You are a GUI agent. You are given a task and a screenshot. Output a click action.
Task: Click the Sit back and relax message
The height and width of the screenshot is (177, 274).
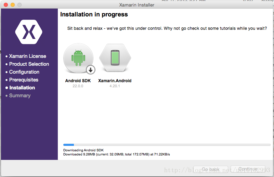pyautogui.click(x=167, y=28)
